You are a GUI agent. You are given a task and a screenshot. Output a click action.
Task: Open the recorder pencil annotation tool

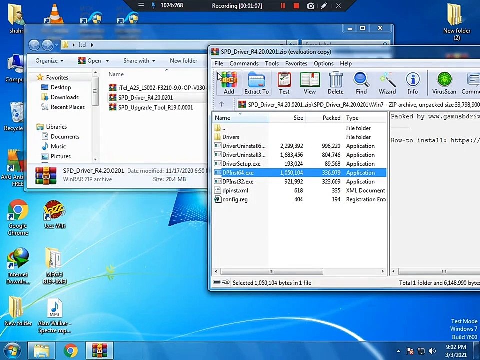(x=324, y=6)
